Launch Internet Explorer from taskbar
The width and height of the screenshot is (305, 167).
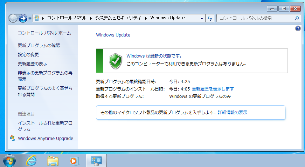point(32,161)
